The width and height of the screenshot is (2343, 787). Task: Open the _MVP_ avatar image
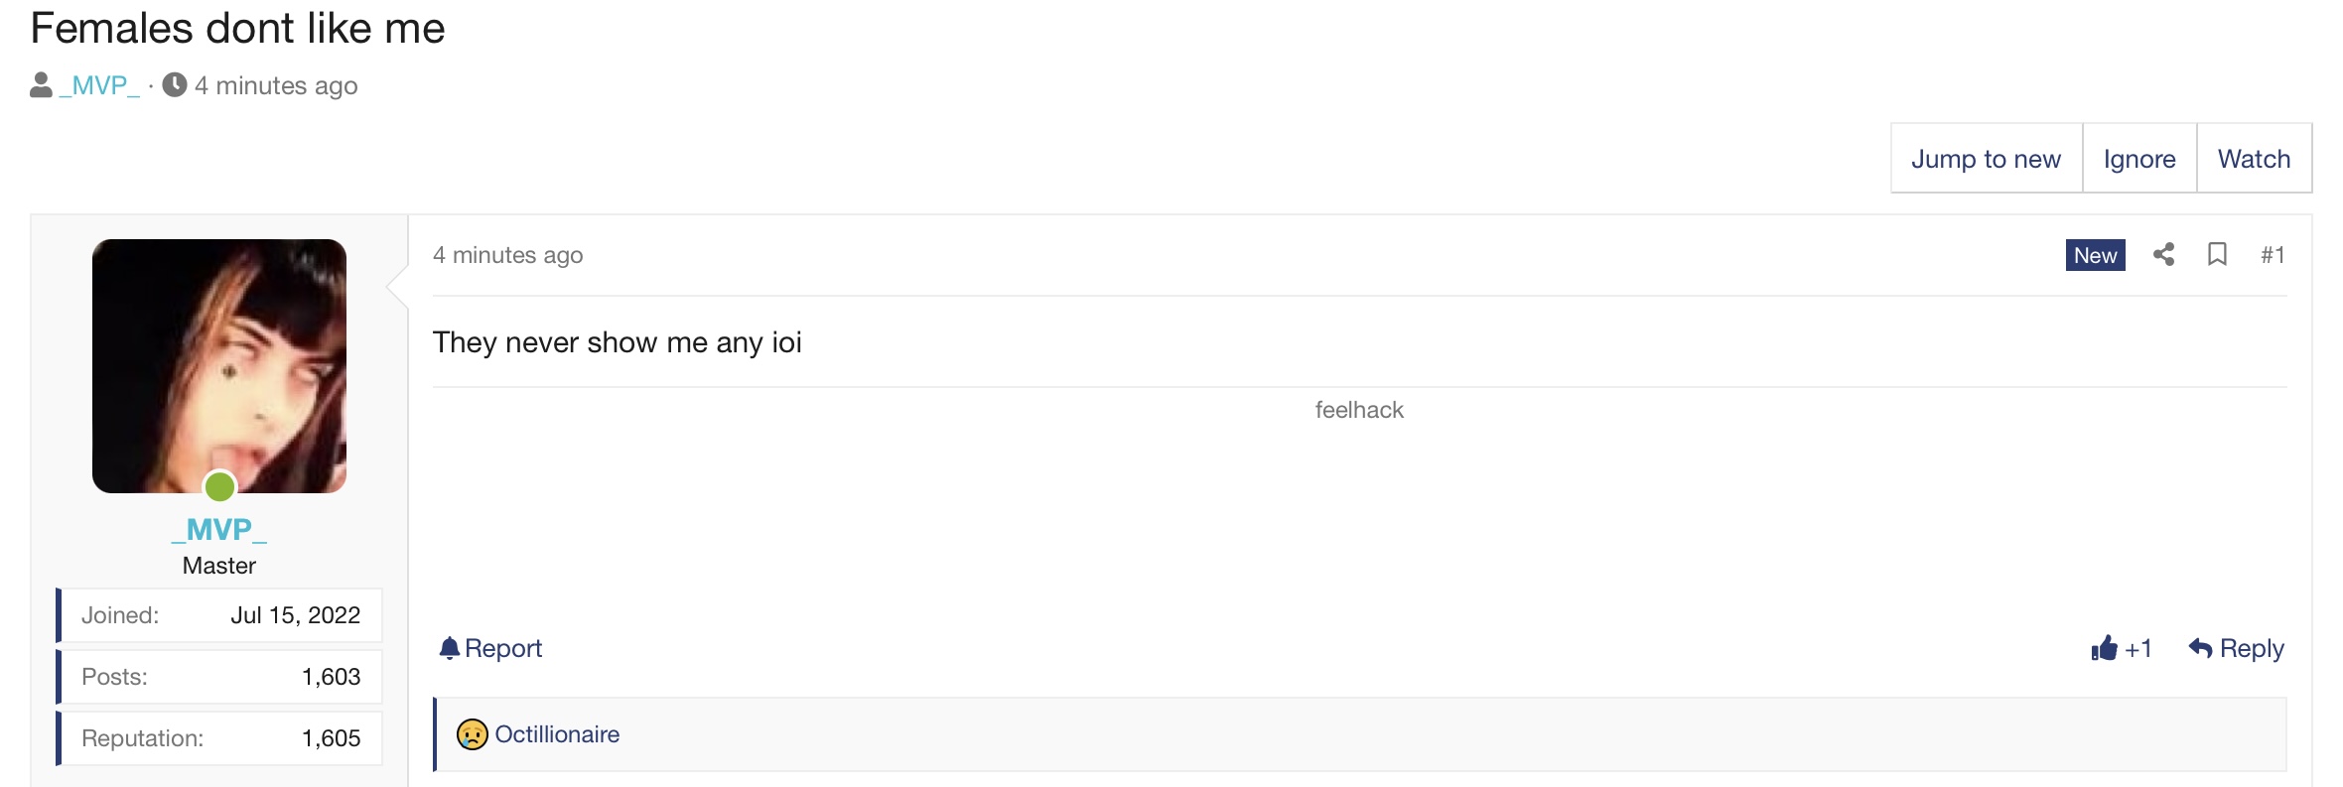point(219,366)
